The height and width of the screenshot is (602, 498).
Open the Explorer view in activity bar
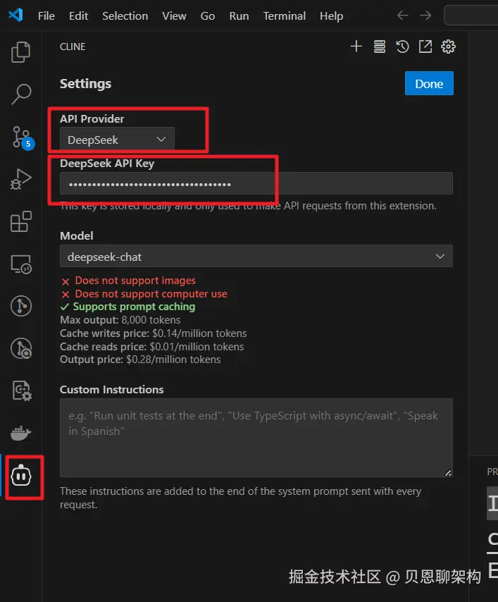click(21, 51)
